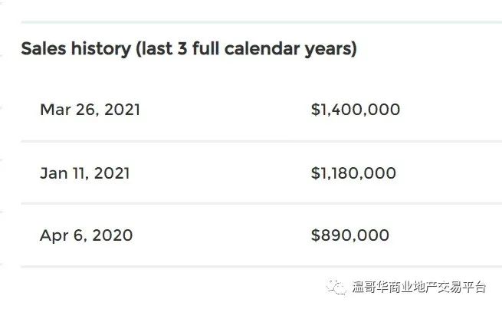Select the Jan 11, 2021 sale date
The width and height of the screenshot is (502, 309).
85,173
